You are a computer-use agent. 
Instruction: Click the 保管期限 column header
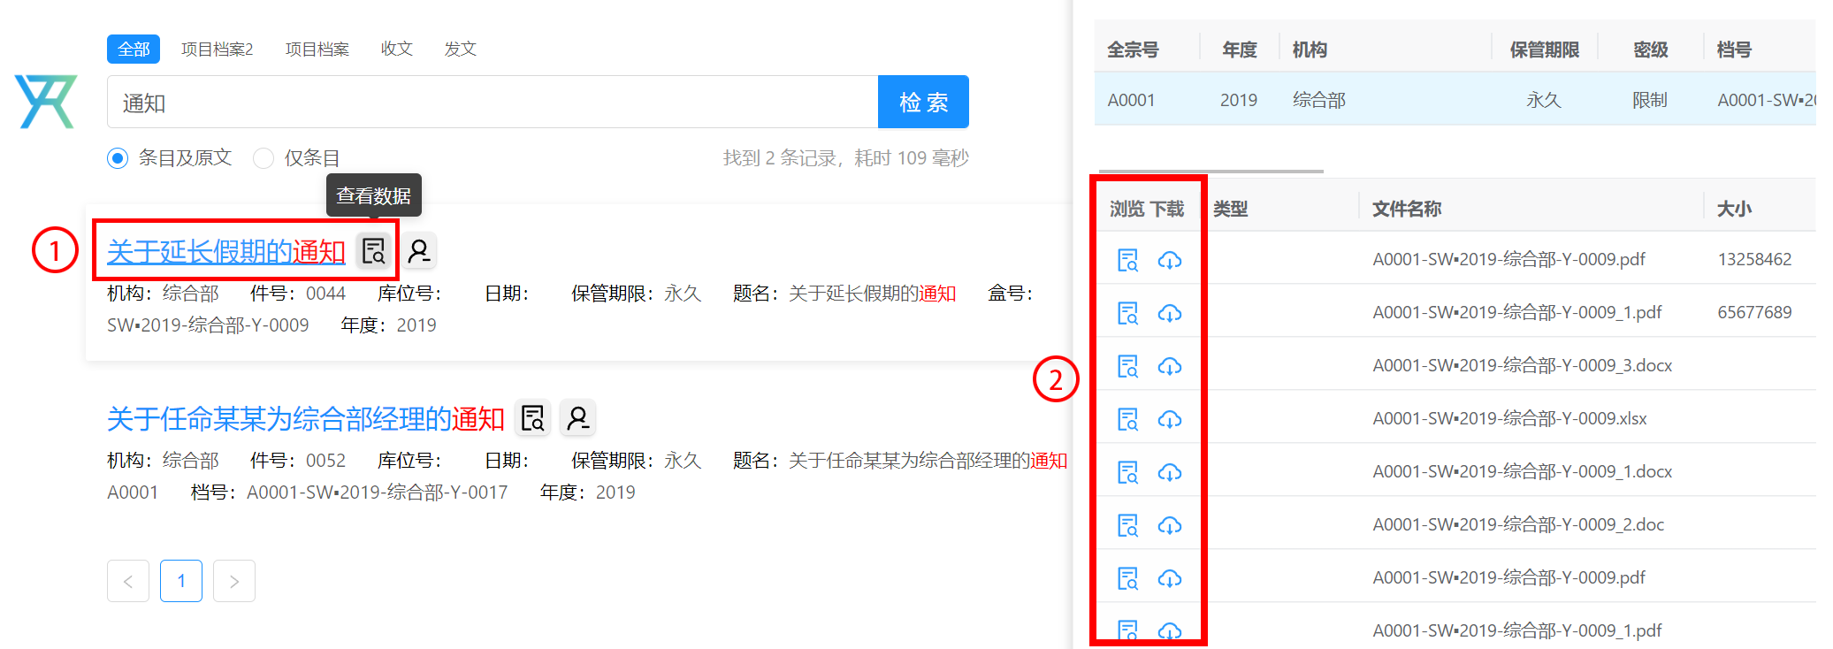tap(1544, 50)
